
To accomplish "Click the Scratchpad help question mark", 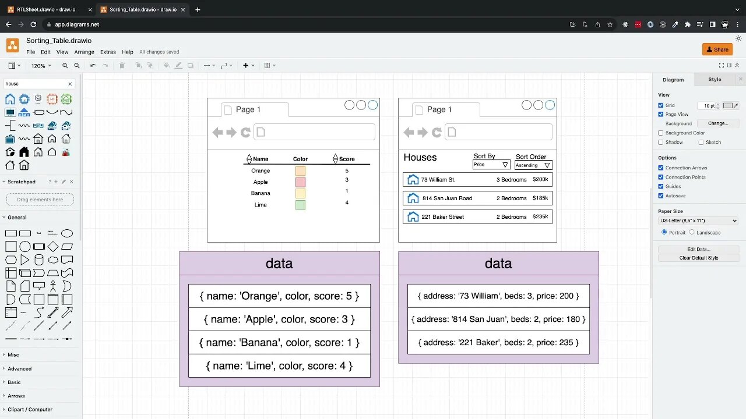I will coord(50,182).
